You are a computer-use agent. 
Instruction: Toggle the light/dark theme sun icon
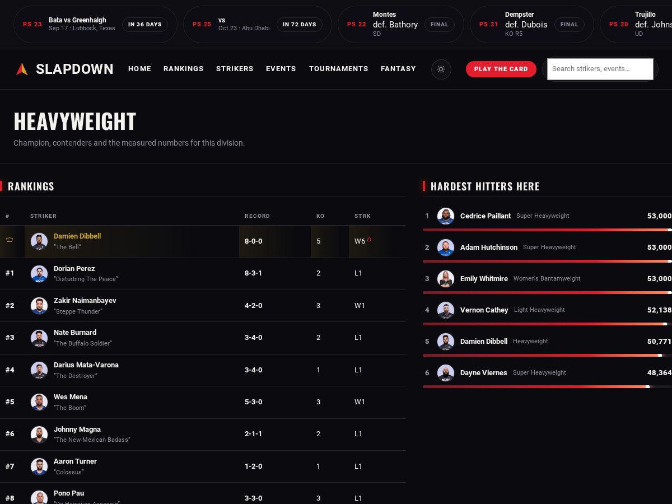[x=441, y=69]
